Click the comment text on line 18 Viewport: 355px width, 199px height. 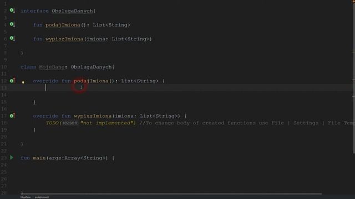[x=247, y=123]
